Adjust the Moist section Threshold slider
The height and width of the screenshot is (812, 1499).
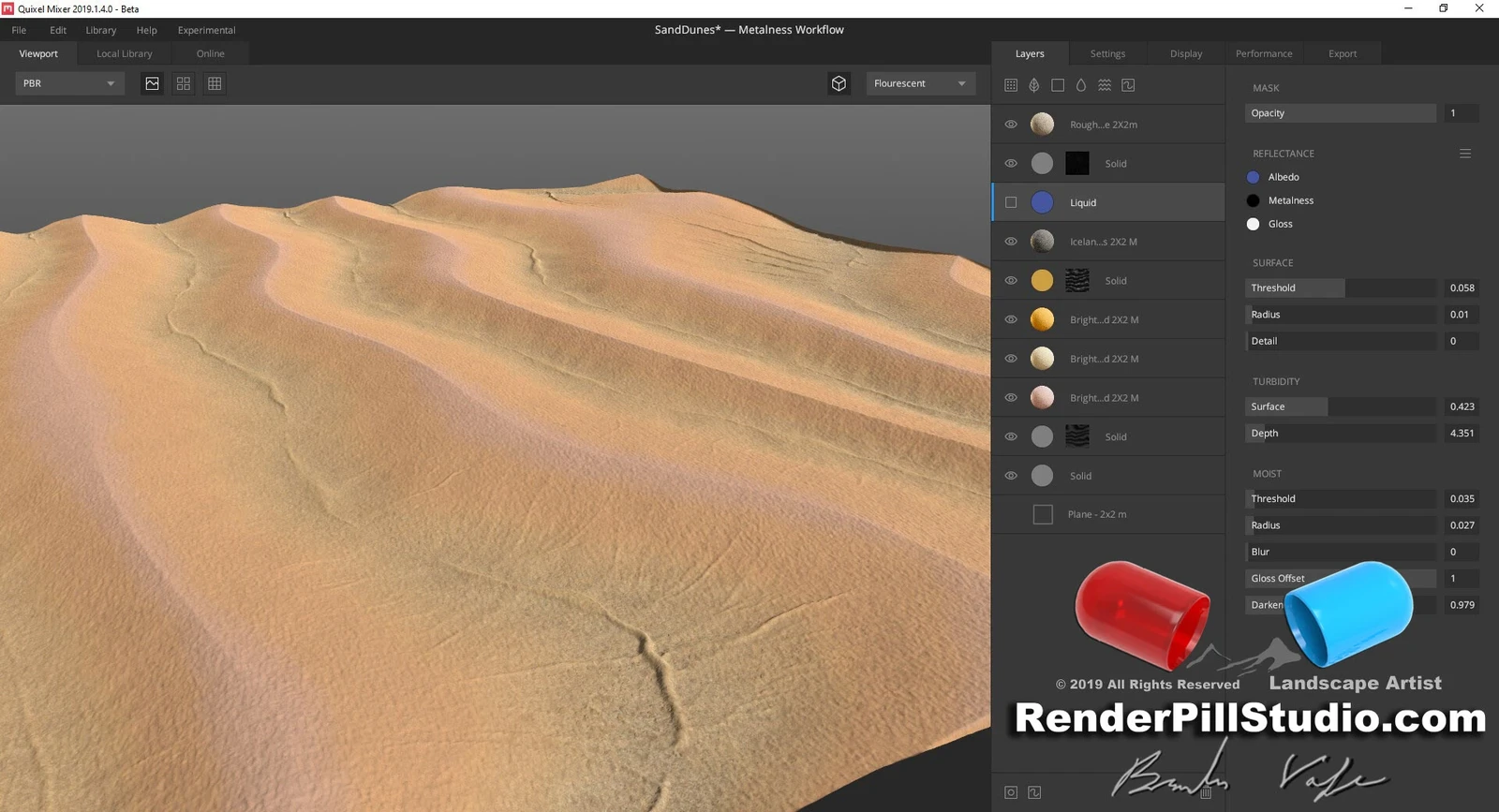click(1341, 499)
